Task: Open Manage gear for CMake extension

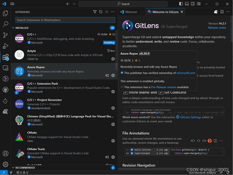Action: click(113, 141)
